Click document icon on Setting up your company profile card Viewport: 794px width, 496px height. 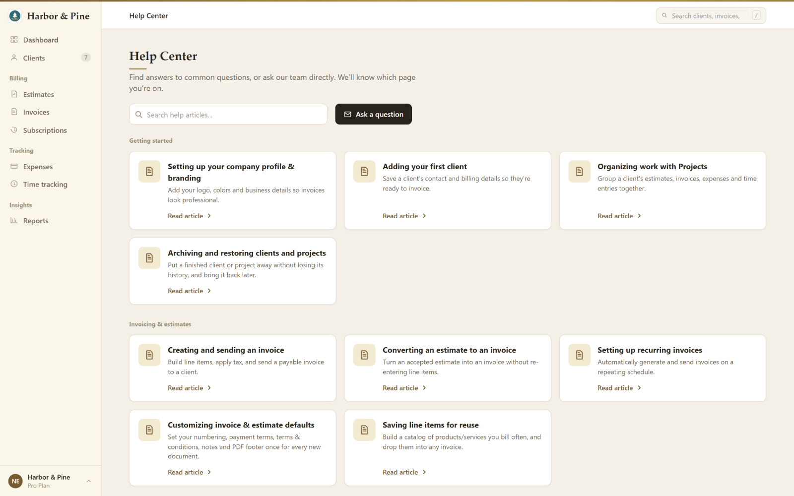149,172
